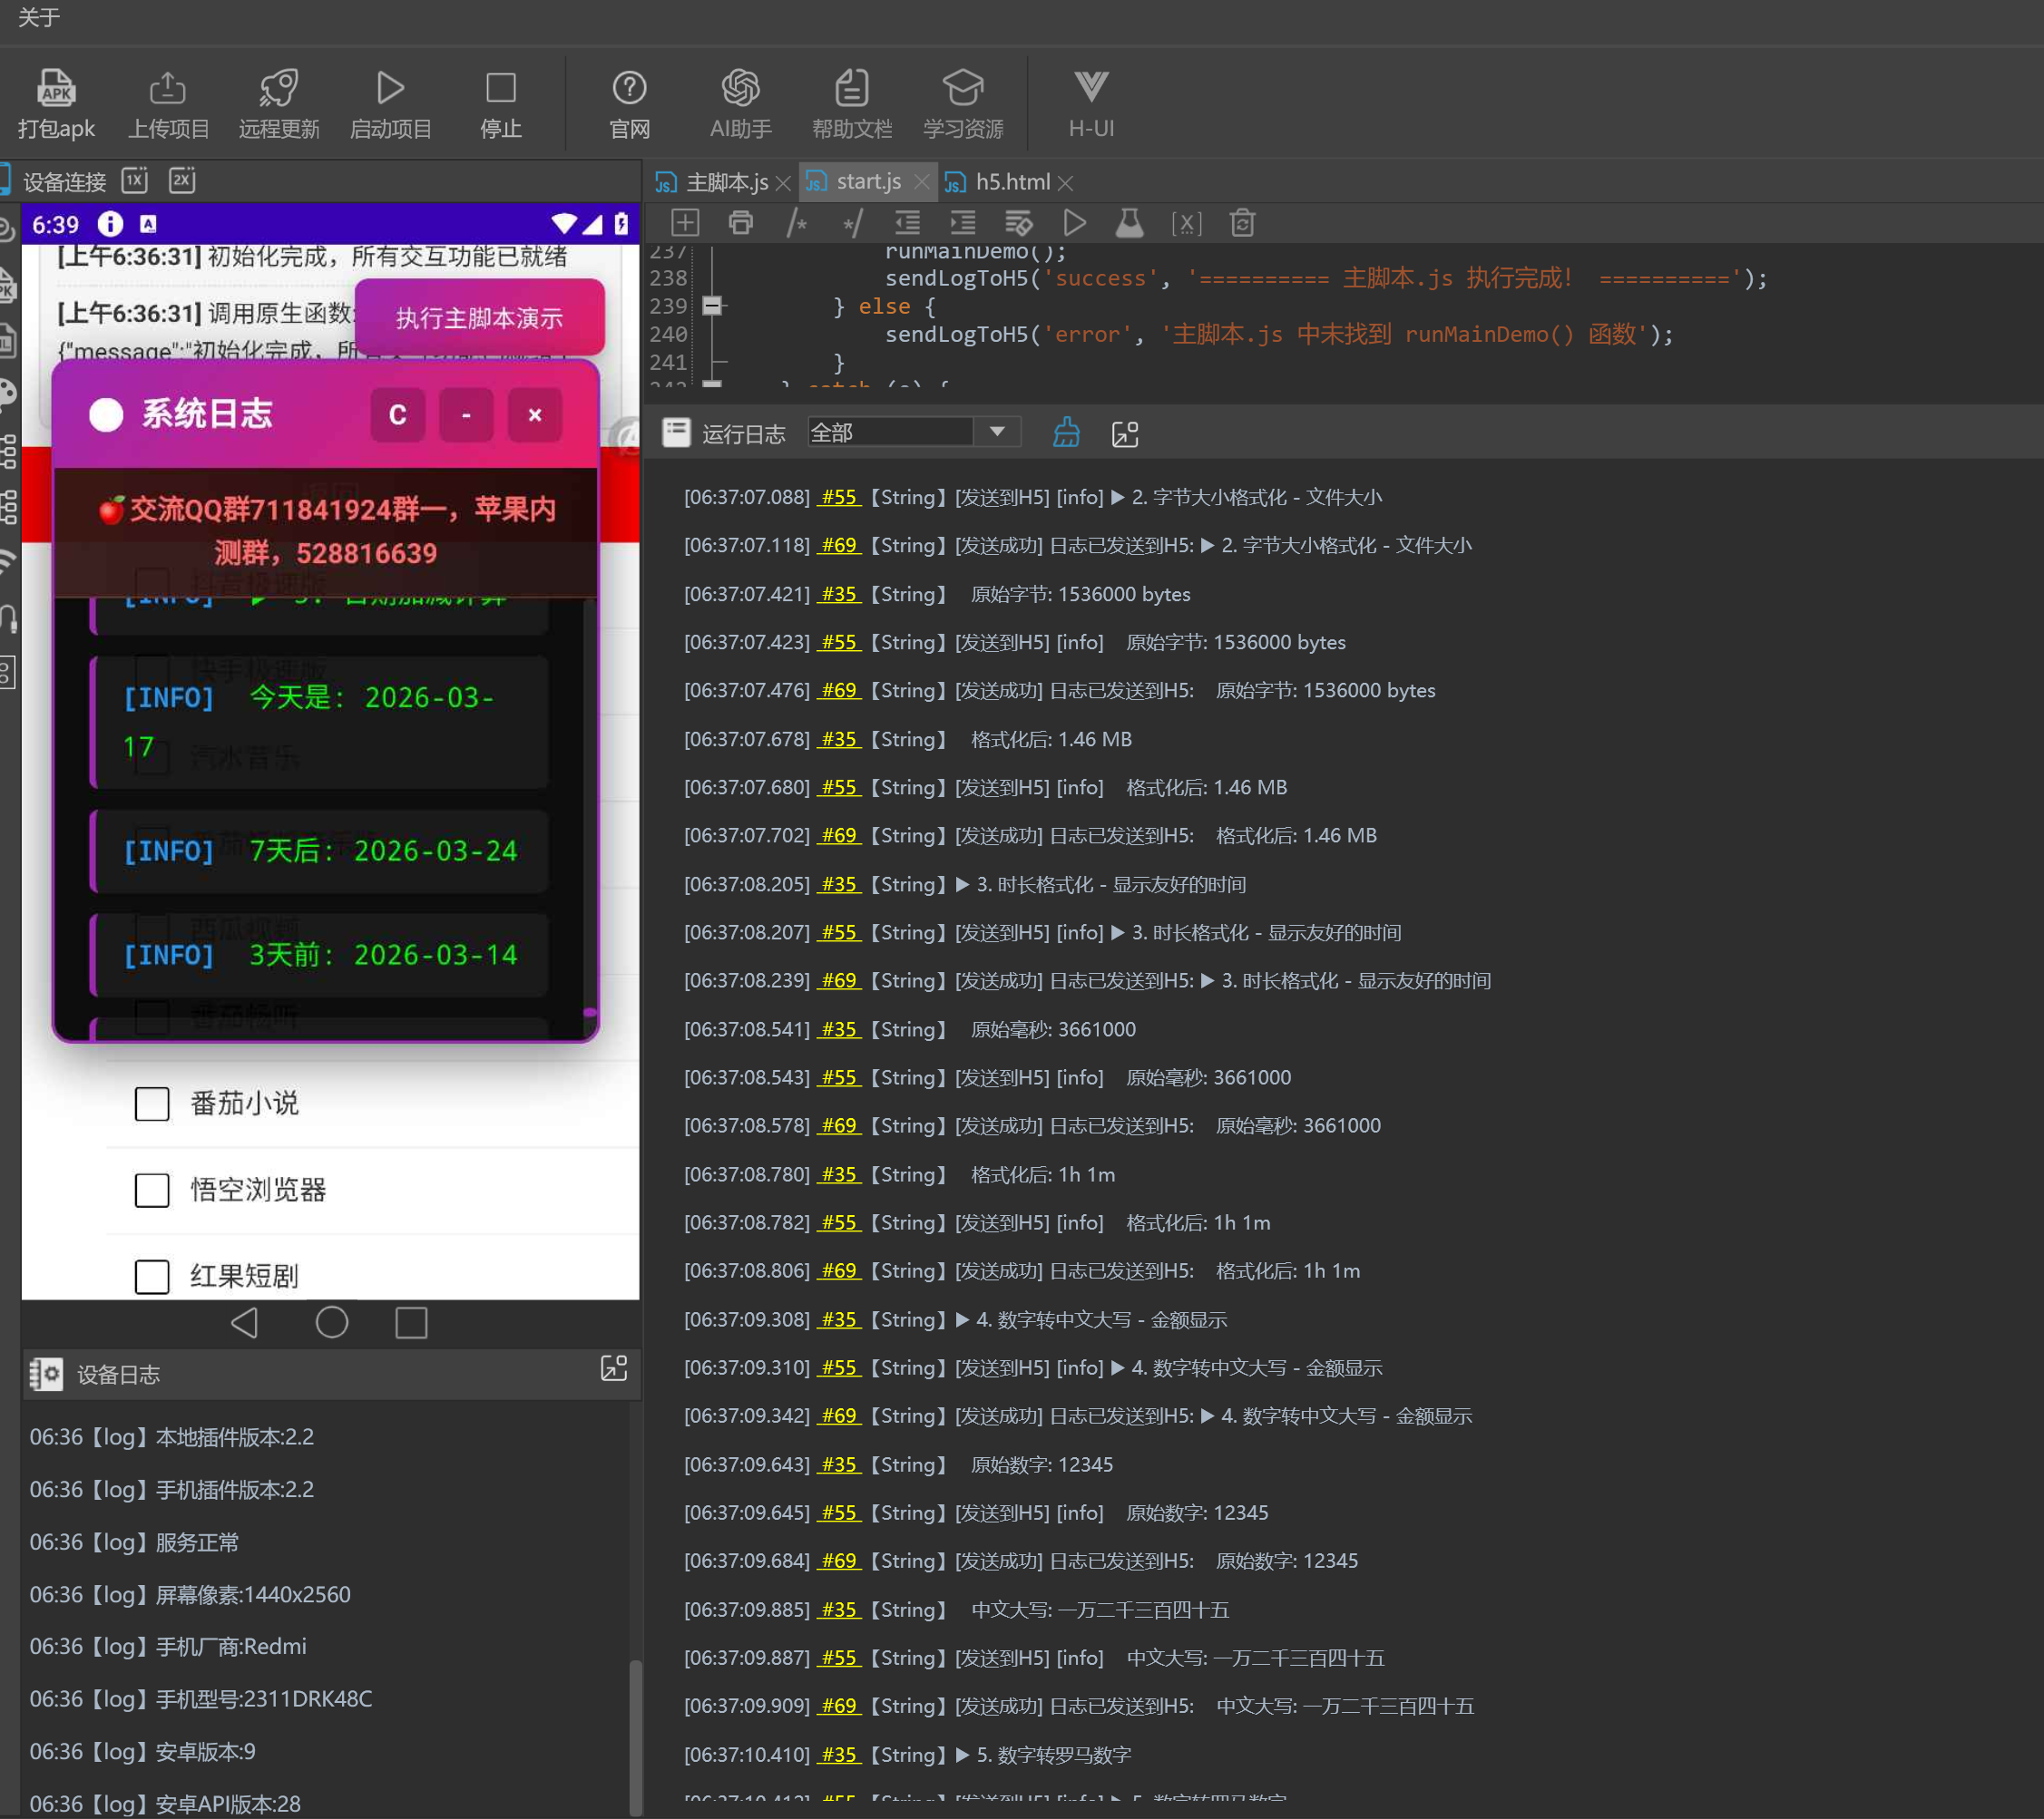This screenshot has width=2044, height=1819.
Task: Click the 上传项目 upload icon
Action: (167, 88)
